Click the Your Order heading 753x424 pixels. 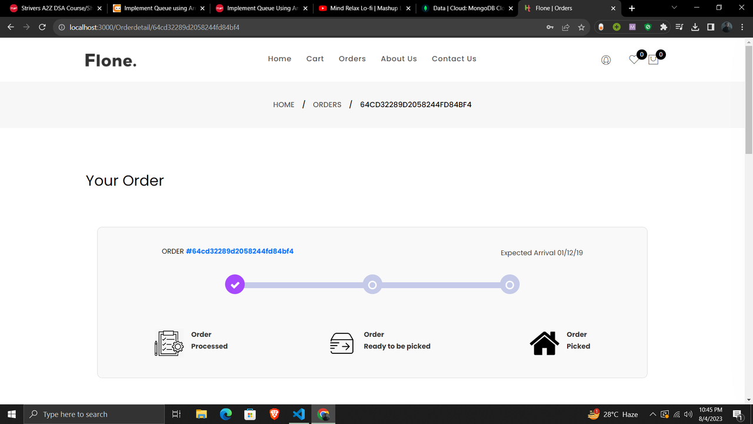point(125,181)
